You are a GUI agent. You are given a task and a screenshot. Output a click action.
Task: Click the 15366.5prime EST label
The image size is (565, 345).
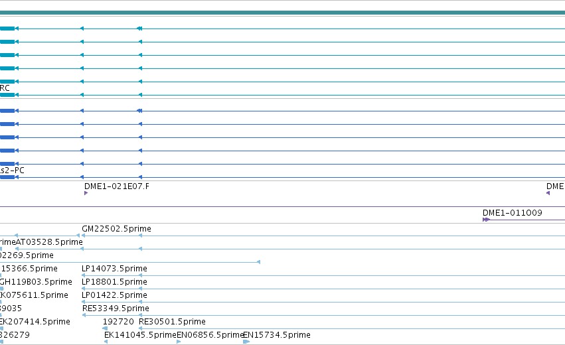pos(29,269)
